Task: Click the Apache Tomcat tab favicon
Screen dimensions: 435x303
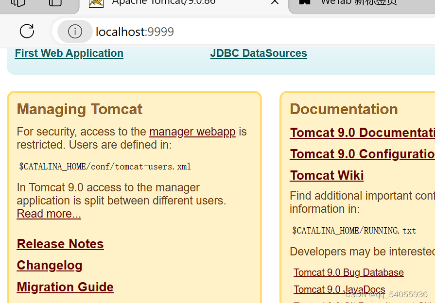Action: pyautogui.click(x=95, y=3)
